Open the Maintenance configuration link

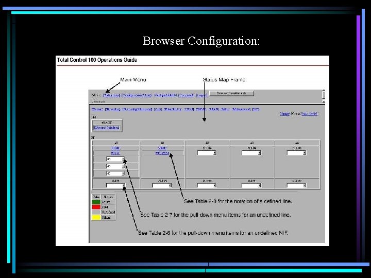coord(241,109)
